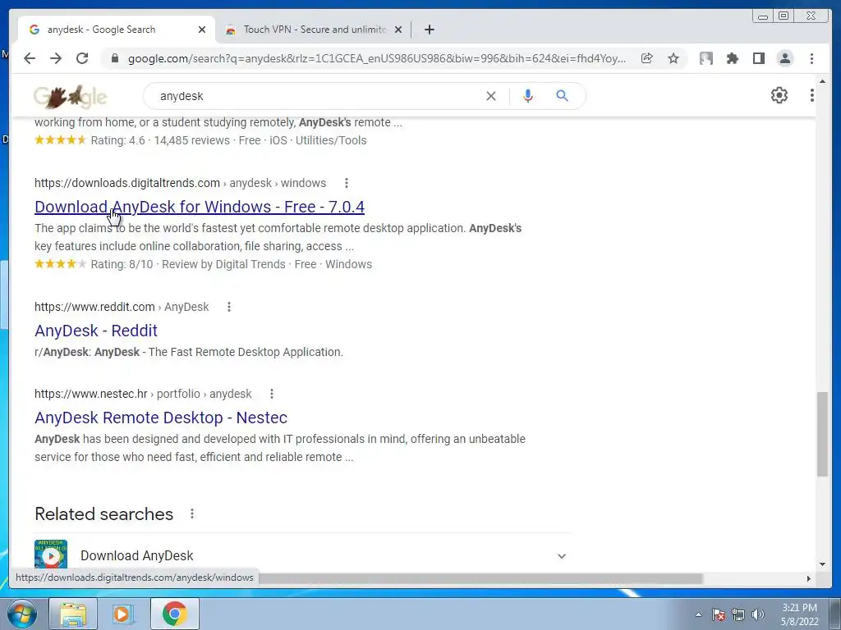Image resolution: width=841 pixels, height=630 pixels.
Task: Open the Action Center flag icon
Action: 719,614
